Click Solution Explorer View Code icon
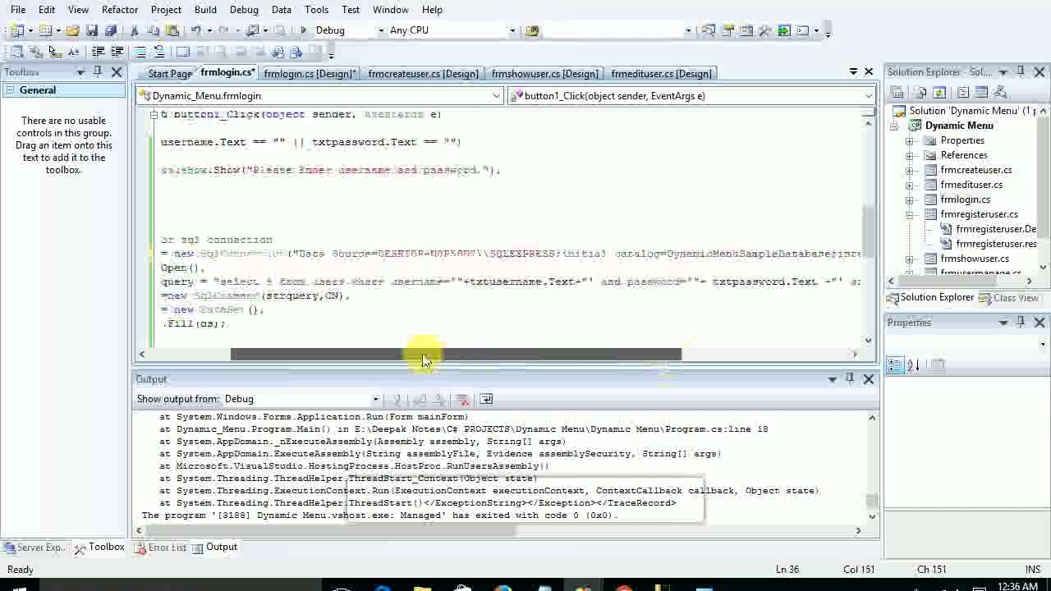This screenshot has height=591, width=1051. (x=963, y=92)
